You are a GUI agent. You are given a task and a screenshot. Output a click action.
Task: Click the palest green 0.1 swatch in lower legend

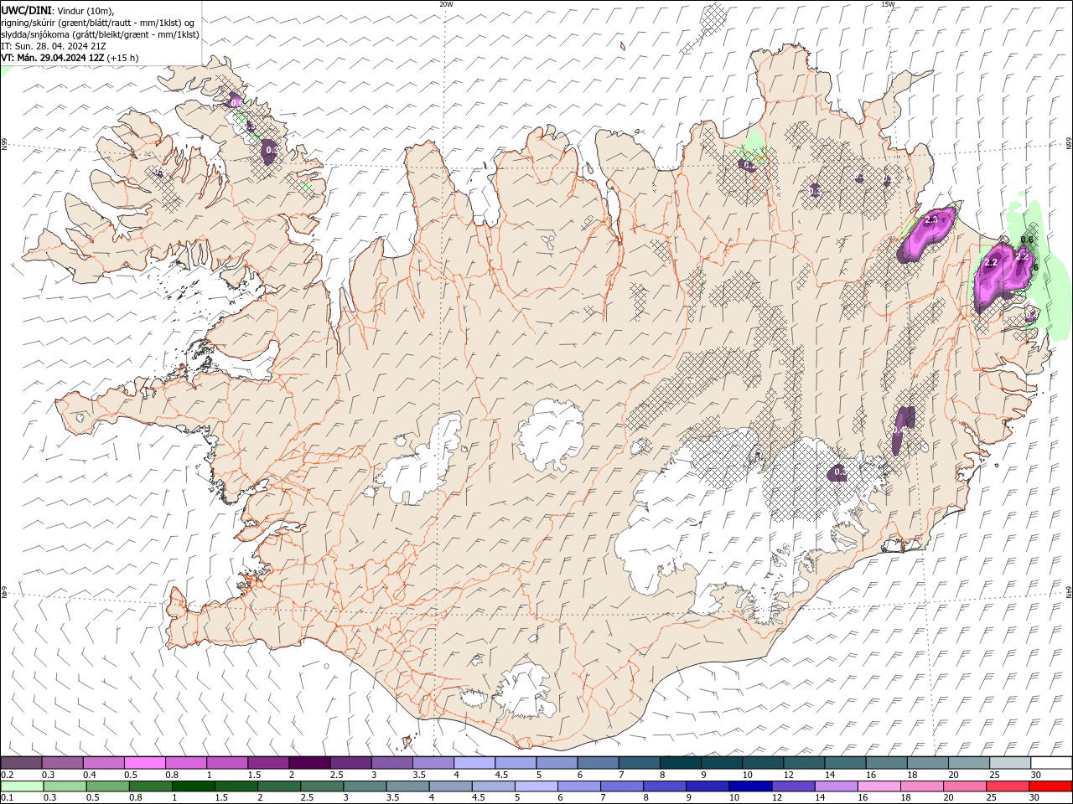(x=22, y=786)
